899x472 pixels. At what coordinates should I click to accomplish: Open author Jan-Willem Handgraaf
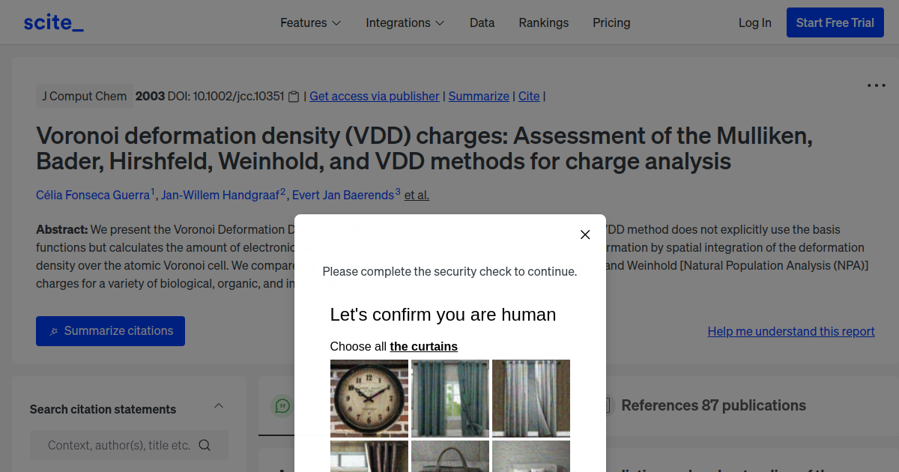point(220,195)
